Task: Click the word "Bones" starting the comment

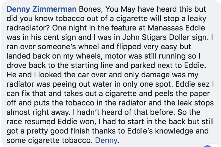Action: (x=90, y=9)
